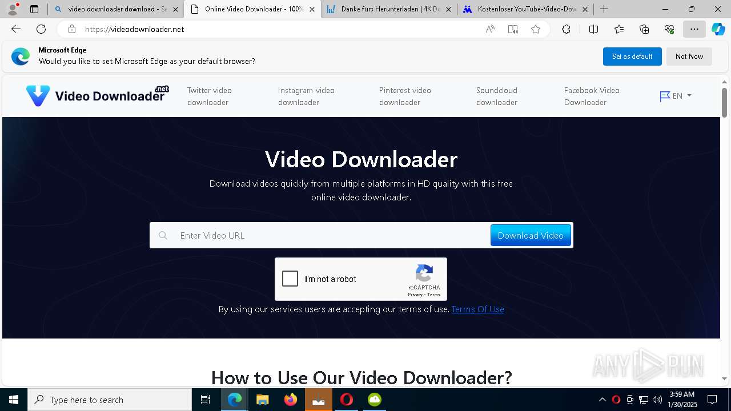This screenshot has width=731, height=411.
Task: Open File Explorer from taskbar
Action: coord(262,400)
